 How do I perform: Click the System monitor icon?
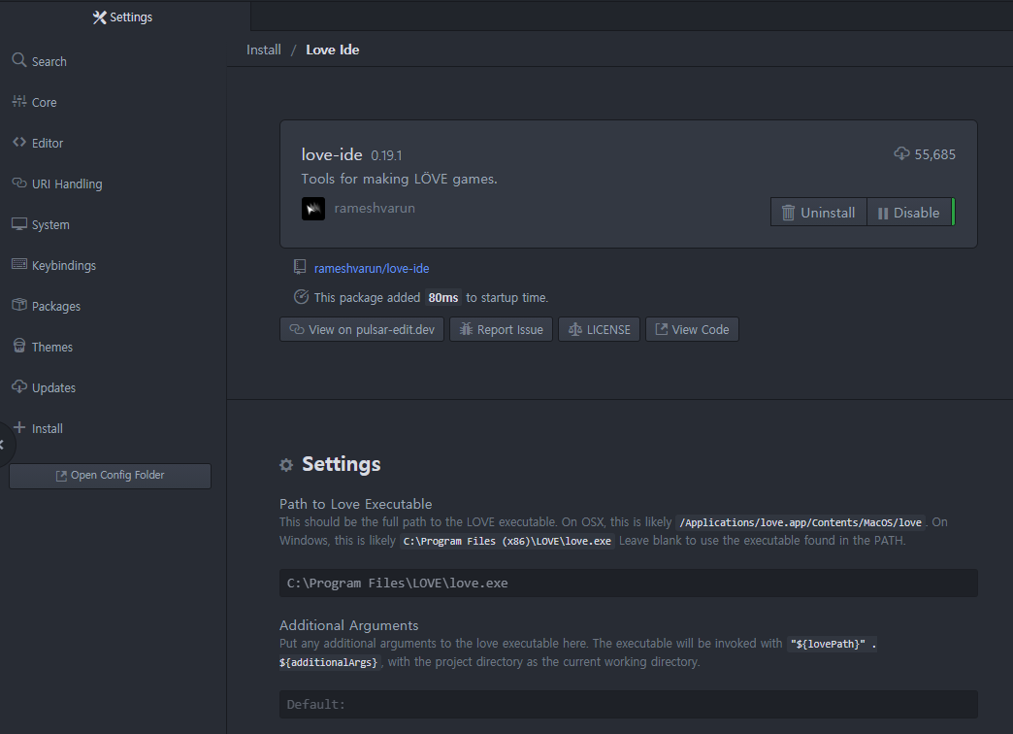point(19,223)
